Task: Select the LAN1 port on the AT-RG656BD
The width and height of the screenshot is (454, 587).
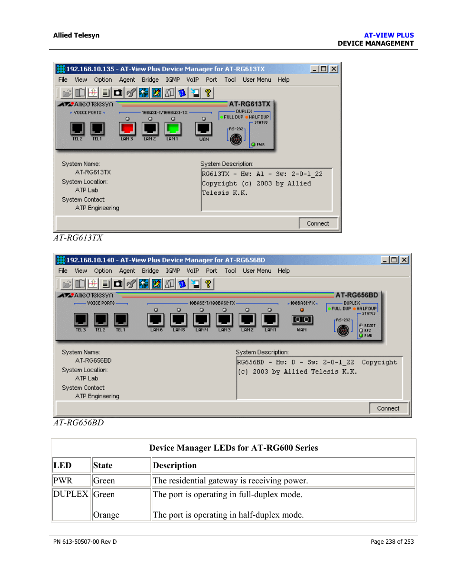Action: click(x=270, y=320)
